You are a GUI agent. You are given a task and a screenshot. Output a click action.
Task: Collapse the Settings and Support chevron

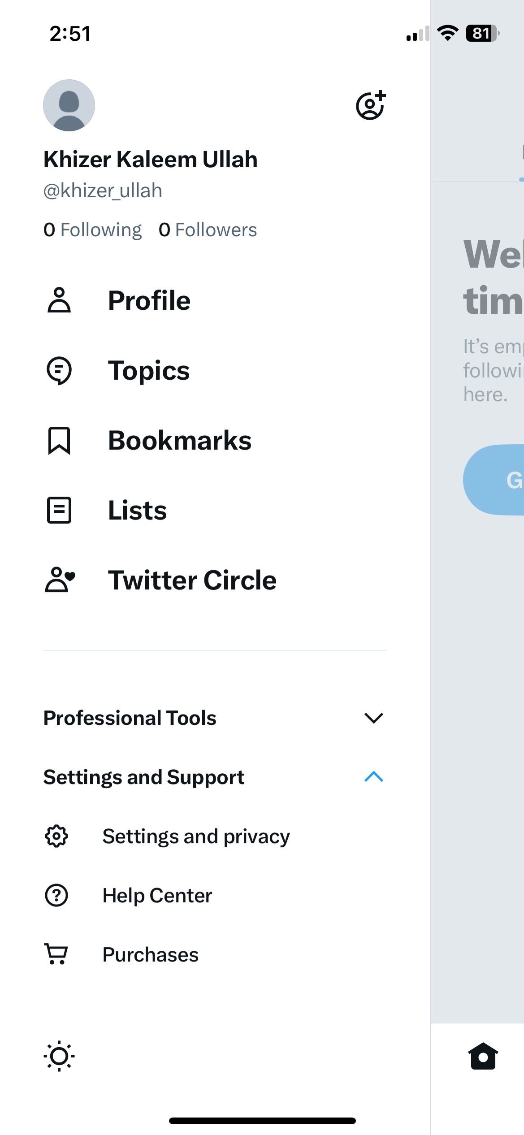click(374, 776)
